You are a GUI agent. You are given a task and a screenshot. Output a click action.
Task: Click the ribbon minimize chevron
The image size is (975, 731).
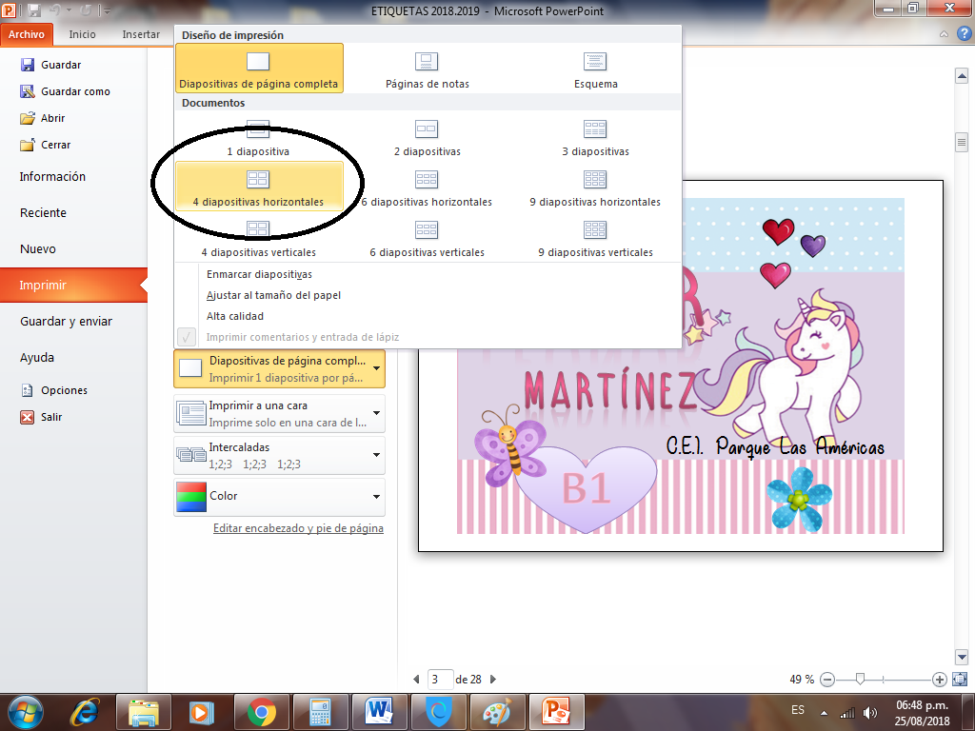pos(944,34)
